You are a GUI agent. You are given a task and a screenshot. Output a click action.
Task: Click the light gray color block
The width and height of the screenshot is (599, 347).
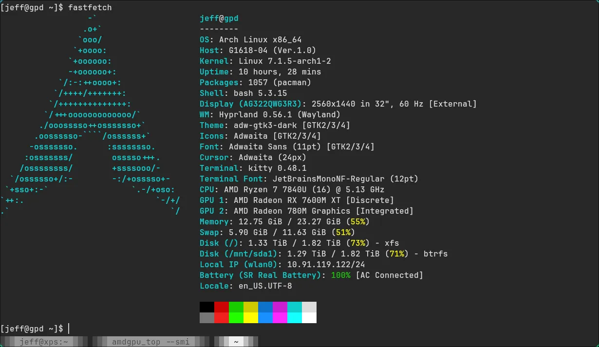click(x=309, y=307)
